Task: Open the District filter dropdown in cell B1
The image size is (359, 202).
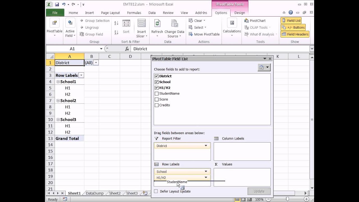Action: [96, 63]
